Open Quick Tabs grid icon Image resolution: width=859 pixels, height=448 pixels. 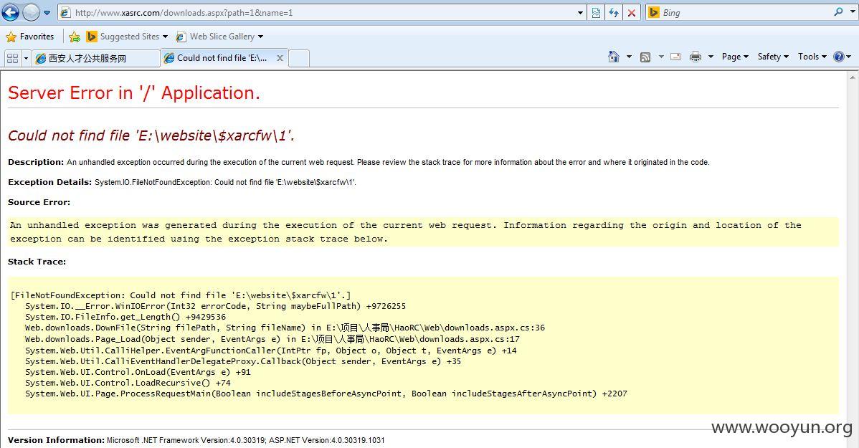tap(12, 57)
